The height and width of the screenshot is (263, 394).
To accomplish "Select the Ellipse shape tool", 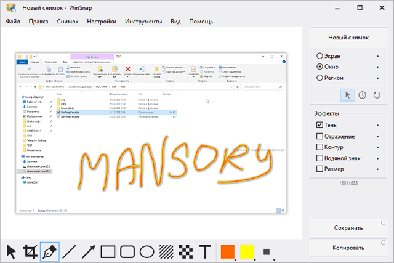I will pos(147,251).
